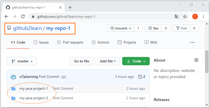Click 2 hours ago in my-java-project-1 row
The width and height of the screenshot is (210, 108).
coord(136,89)
